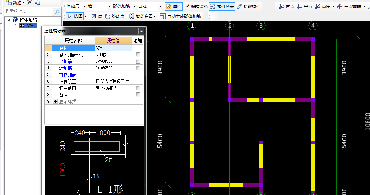Click the 平行 parallel axis tool

pos(305,6)
